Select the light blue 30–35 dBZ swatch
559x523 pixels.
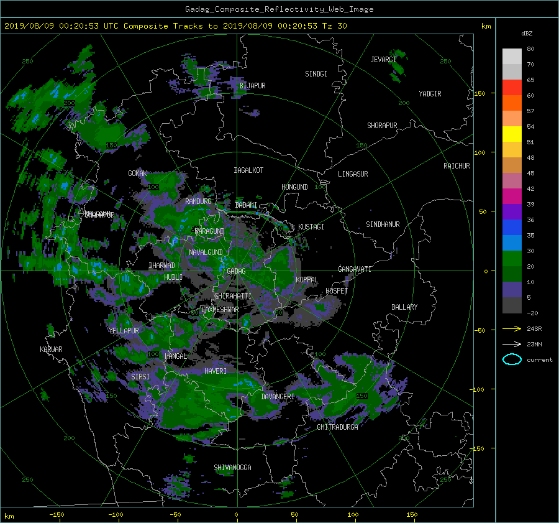click(x=512, y=243)
